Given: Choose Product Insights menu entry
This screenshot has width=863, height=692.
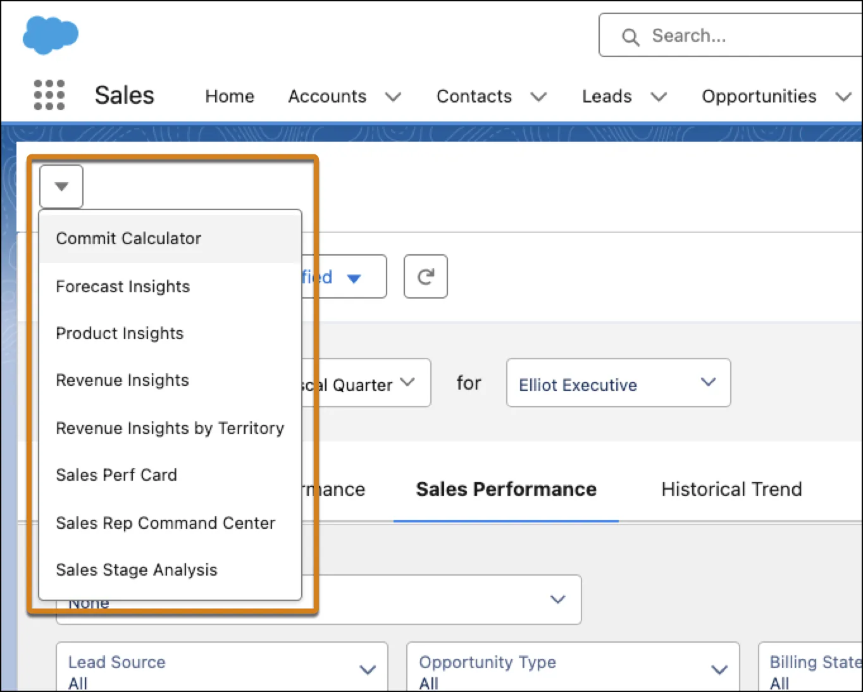Looking at the screenshot, I should [x=170, y=333].
